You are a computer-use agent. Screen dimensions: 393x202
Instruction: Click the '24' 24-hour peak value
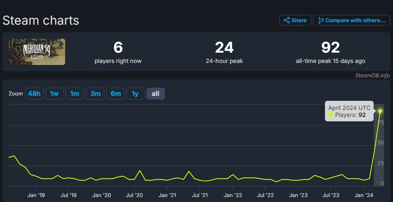(224, 47)
